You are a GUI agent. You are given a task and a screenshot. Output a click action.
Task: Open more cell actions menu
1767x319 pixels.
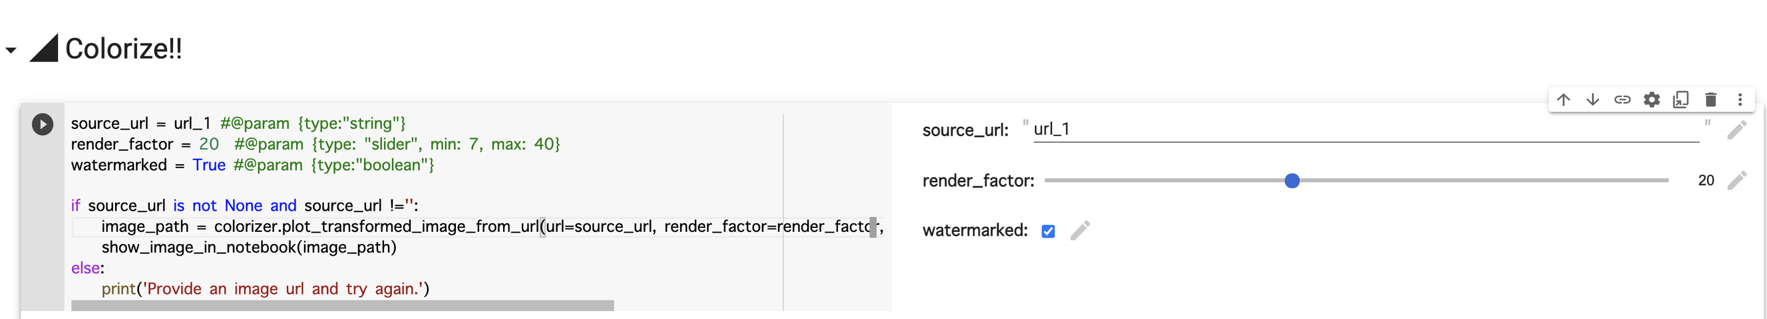[x=1740, y=100]
